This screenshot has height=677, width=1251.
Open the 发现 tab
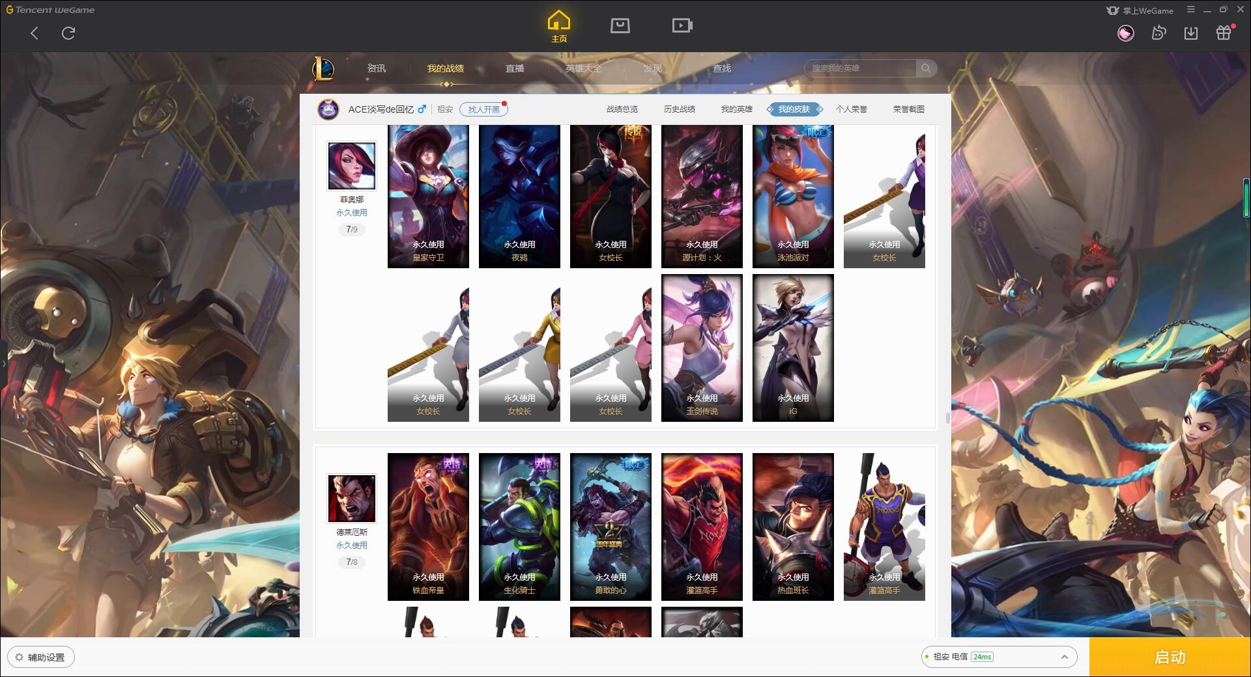tap(653, 68)
